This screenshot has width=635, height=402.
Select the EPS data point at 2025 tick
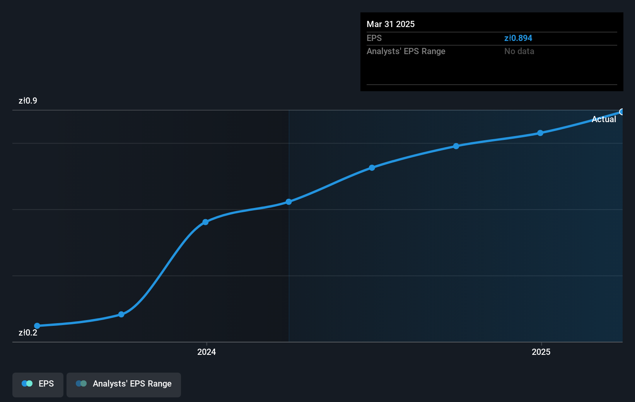[540, 133]
